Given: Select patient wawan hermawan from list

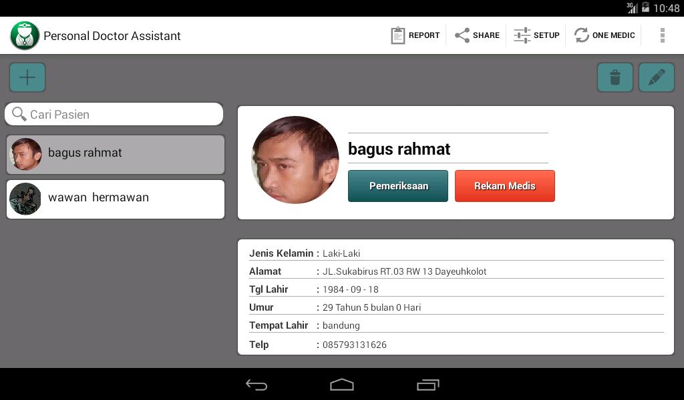Looking at the screenshot, I should pos(116,199).
